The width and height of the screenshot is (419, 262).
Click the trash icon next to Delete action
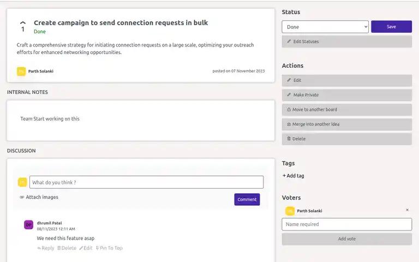(x=289, y=139)
